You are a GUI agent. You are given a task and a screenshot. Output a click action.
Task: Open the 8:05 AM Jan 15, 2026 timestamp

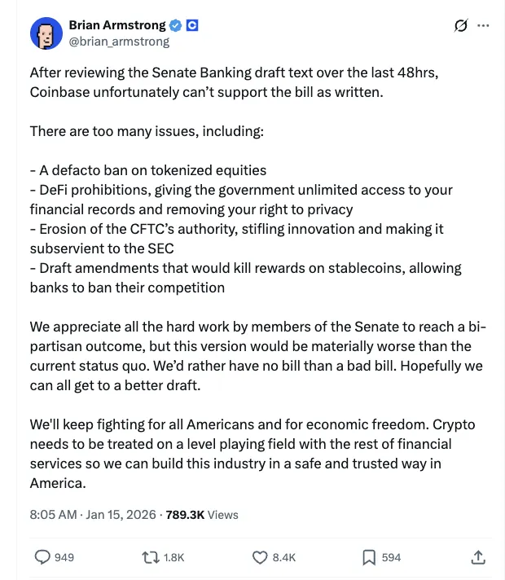(x=93, y=515)
